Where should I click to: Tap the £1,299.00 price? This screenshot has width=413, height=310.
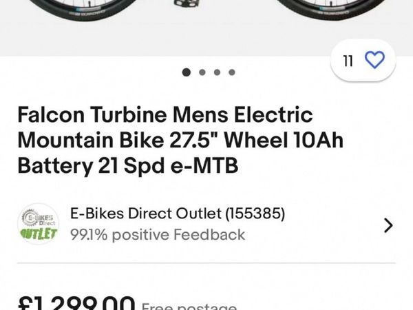click(x=76, y=303)
